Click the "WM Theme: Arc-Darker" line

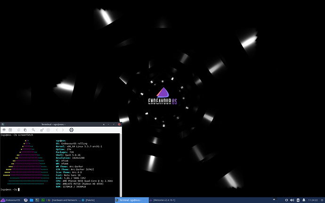69,167
